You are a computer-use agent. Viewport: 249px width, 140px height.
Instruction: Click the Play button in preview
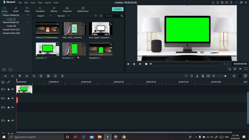tap(140, 64)
